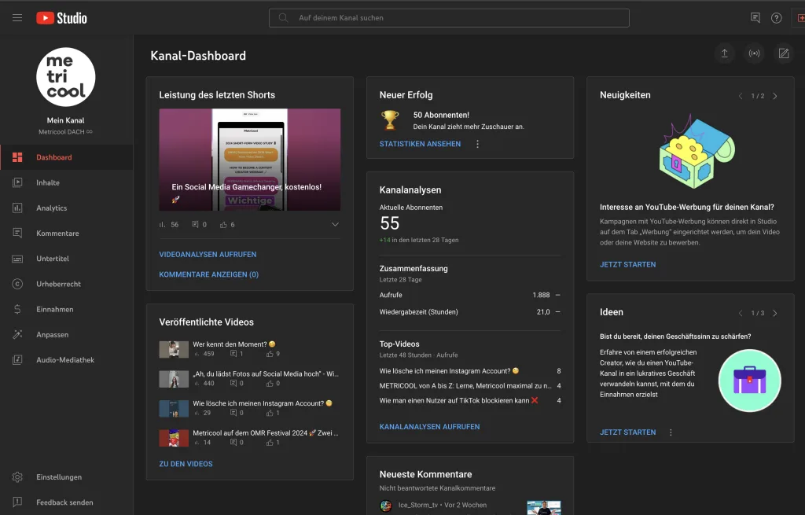
Task: Open the hamburger navigation menu
Action: (17, 18)
